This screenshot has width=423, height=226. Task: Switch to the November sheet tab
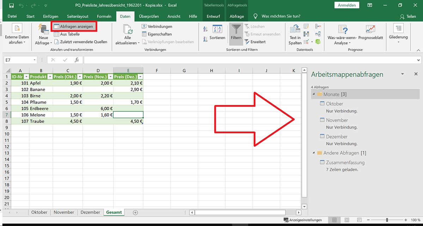tap(64, 212)
